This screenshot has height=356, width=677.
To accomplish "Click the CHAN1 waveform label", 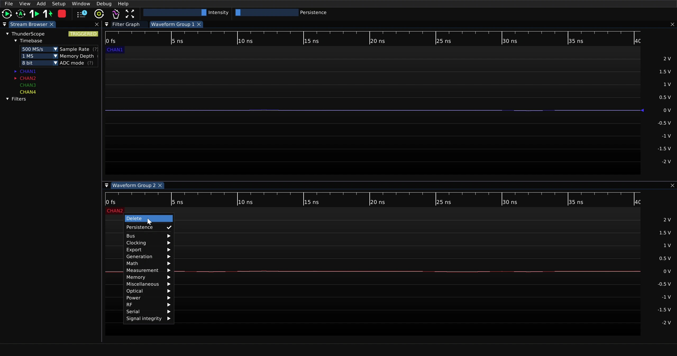I will [115, 50].
